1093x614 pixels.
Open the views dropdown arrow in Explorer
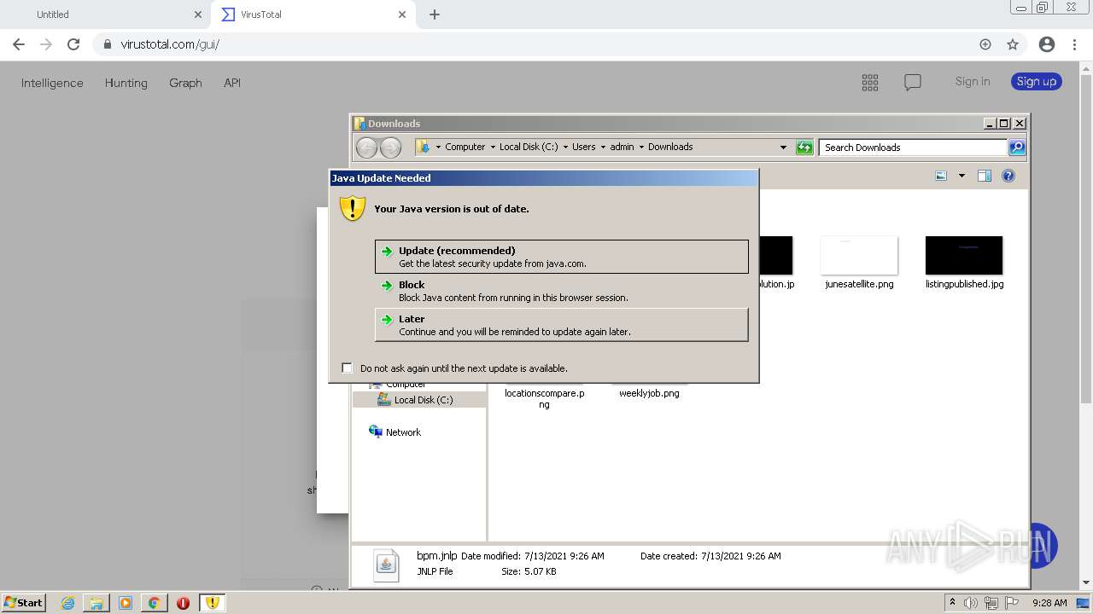pos(961,176)
